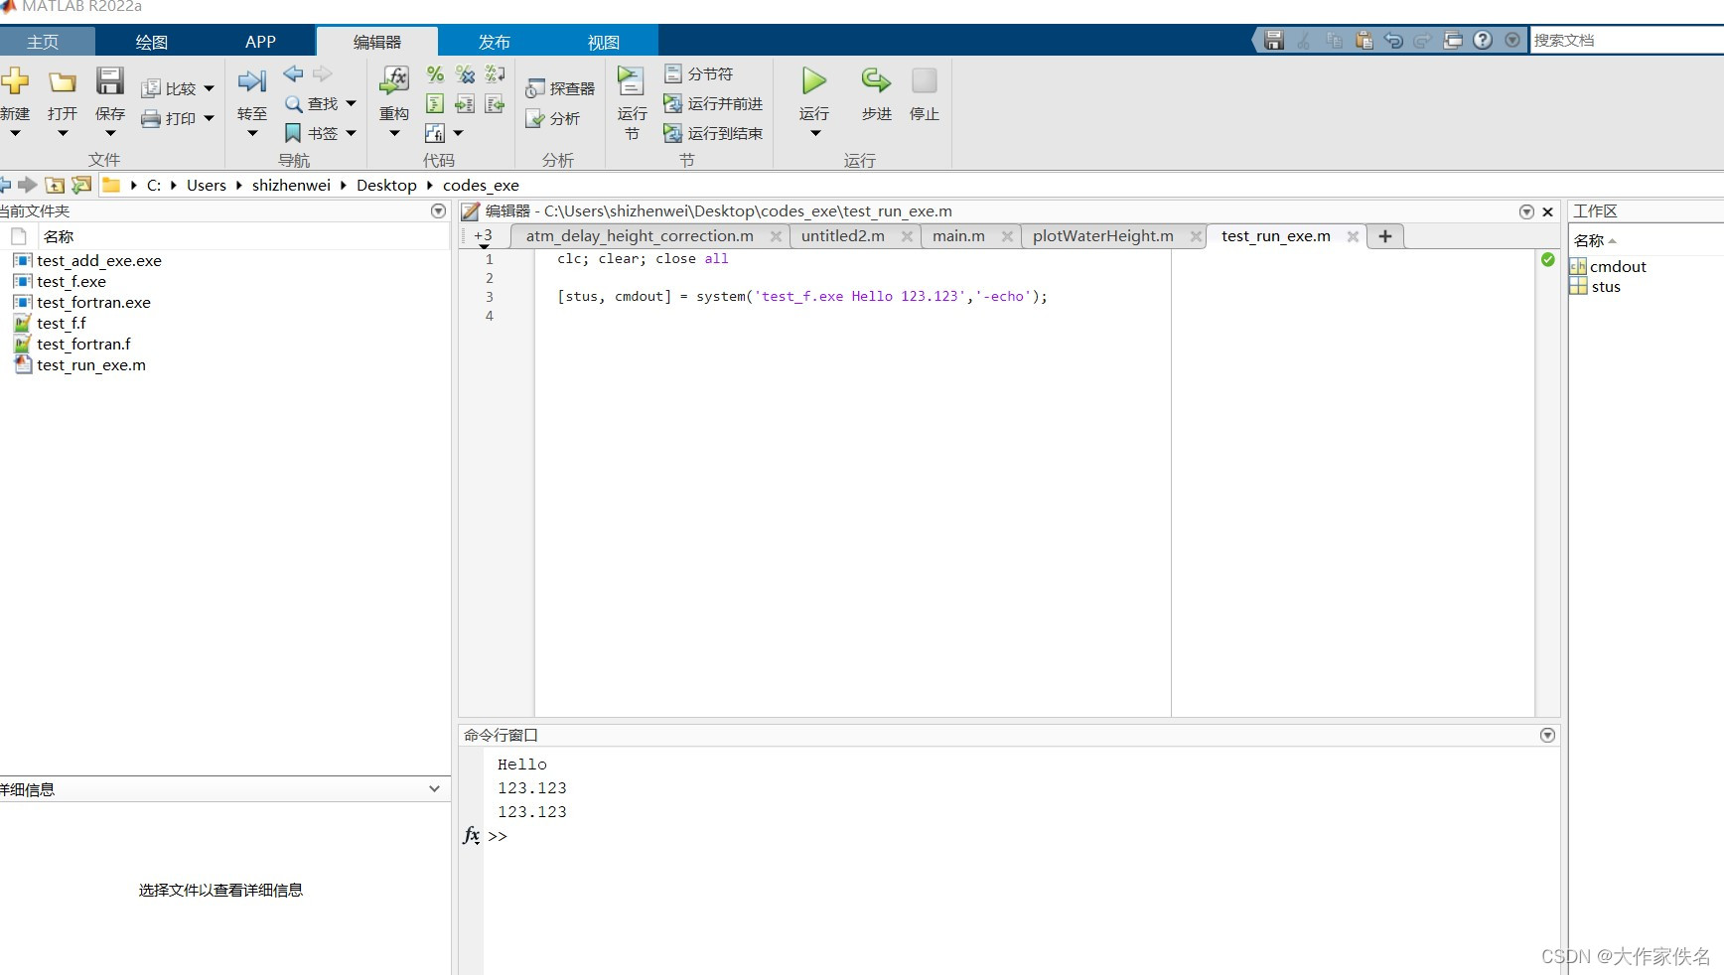Expand the Run (运行) dropdown arrow

click(x=814, y=133)
